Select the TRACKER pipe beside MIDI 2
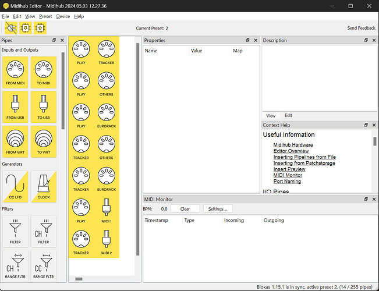This screenshot has width=379, height=291. (x=81, y=242)
